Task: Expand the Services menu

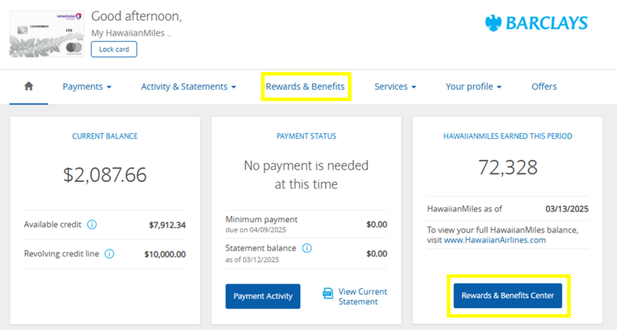Action: click(x=395, y=87)
